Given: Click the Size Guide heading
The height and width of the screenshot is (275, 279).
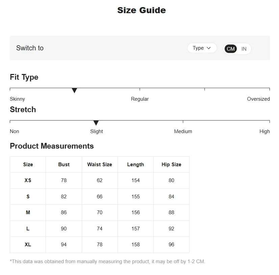Looking at the screenshot, I should [x=142, y=10].
